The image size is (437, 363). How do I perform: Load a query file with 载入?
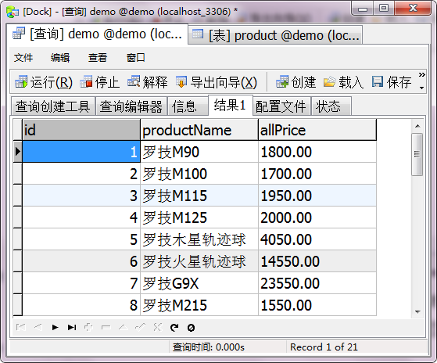pyautogui.click(x=344, y=82)
